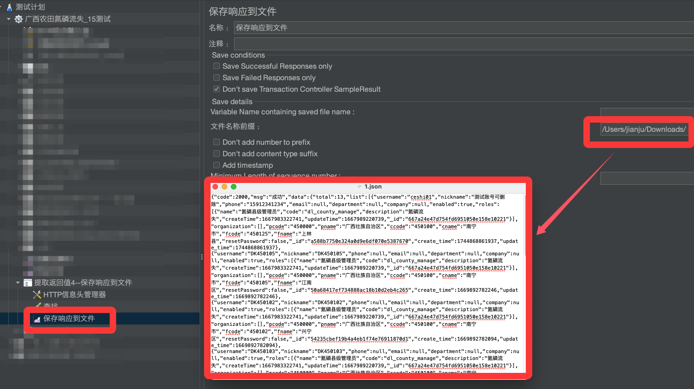Viewport: 694px width, 389px height.
Task: Click the split pane divider handle dots
Action: tap(202, 257)
